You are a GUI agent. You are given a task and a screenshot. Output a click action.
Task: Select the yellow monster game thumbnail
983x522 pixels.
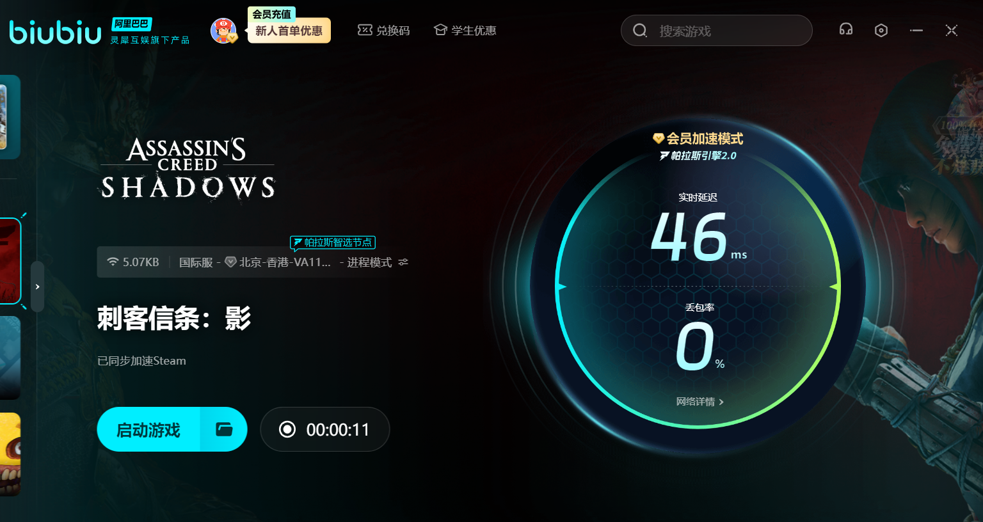click(10, 454)
